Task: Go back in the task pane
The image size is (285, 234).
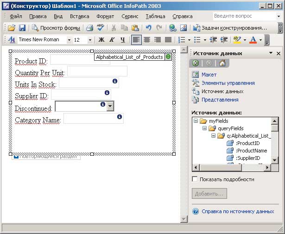Action: point(196,63)
